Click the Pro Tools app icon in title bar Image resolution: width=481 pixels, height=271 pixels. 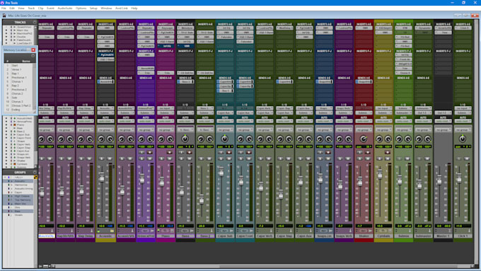coord(2,3)
